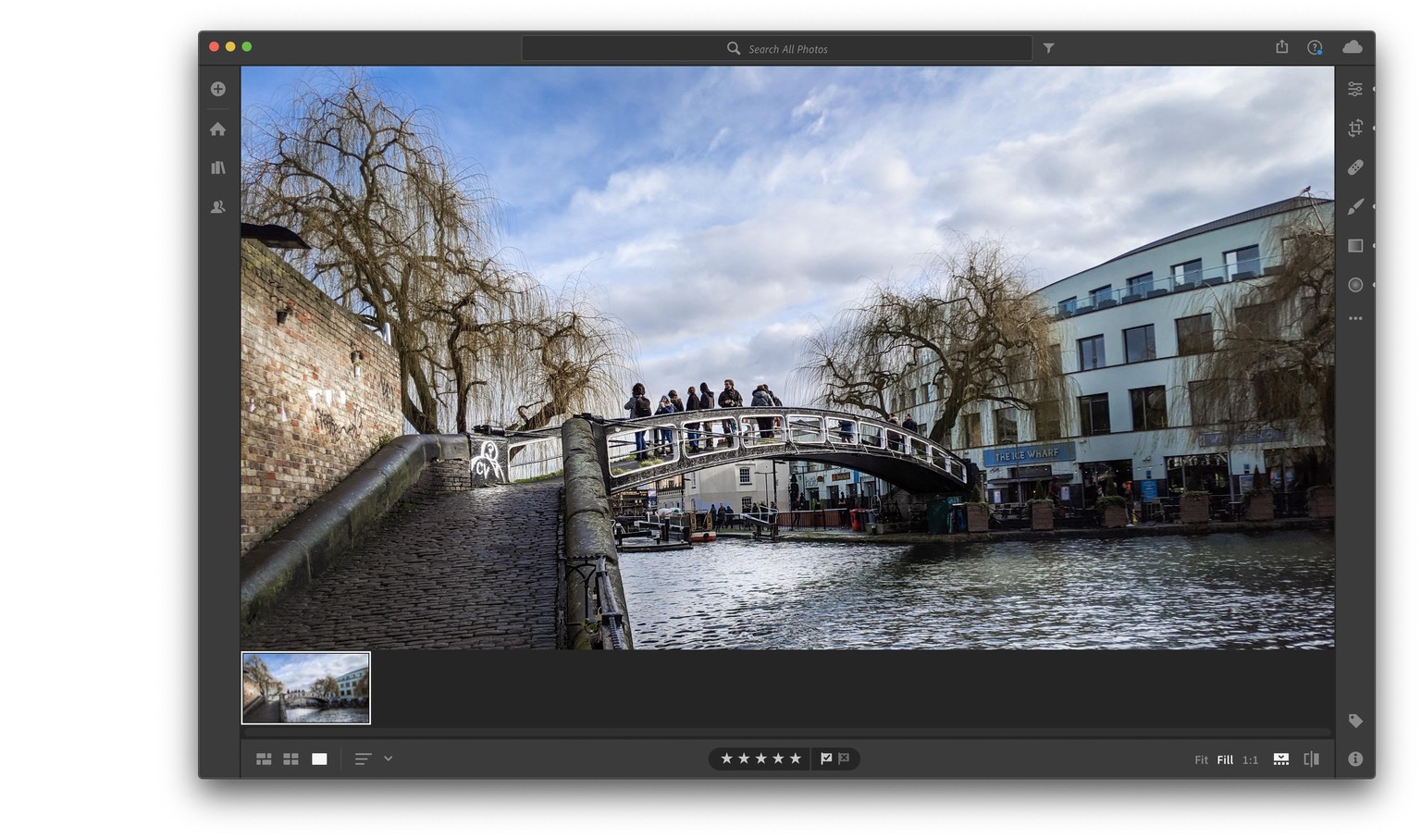The height and width of the screenshot is (839, 1421).
Task: Click the Add Photos plus icon
Action: [218, 89]
